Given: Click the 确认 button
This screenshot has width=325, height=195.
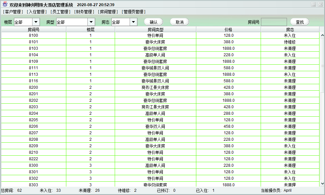Looking at the screenshot, I should 153,22.
